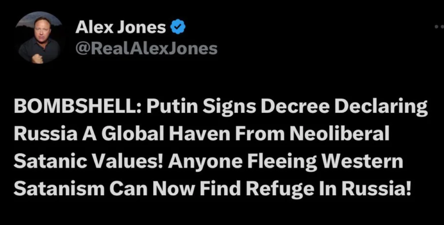
Task: Open the more options ellipsis menu
Action: (439, 26)
